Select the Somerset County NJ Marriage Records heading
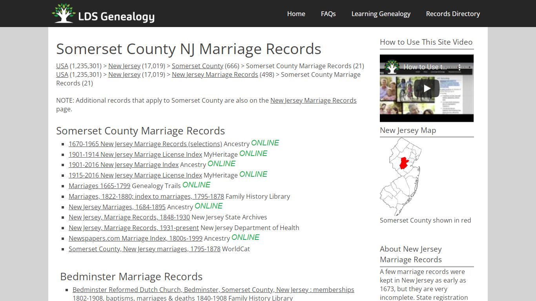 point(189,49)
